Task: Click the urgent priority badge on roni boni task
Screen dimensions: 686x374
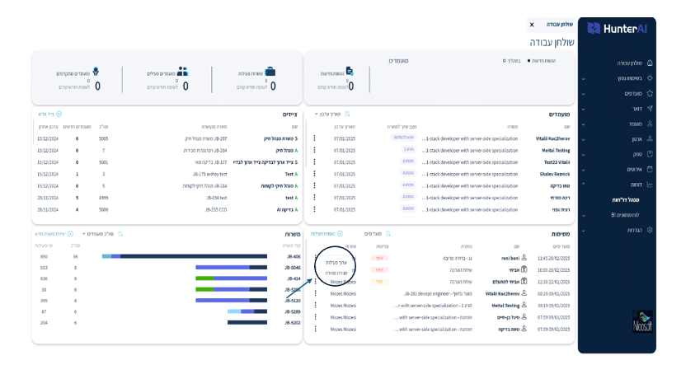Action: 379,258
